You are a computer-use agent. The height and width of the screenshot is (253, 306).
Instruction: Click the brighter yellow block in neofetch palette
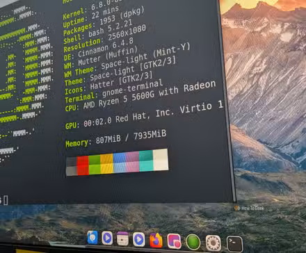[107, 169]
